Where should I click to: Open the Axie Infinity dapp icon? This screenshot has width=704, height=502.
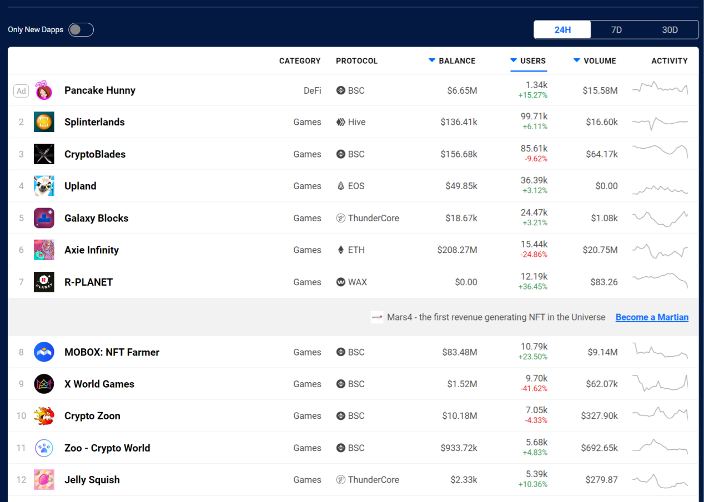pos(44,250)
